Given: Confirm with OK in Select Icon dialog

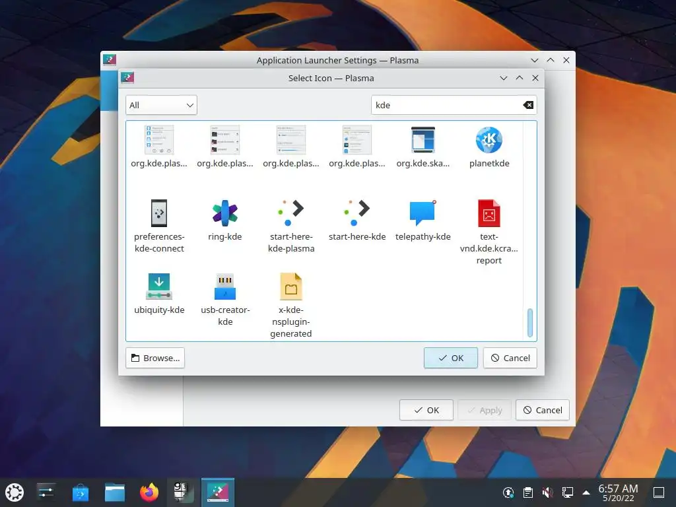Looking at the screenshot, I should pyautogui.click(x=450, y=358).
